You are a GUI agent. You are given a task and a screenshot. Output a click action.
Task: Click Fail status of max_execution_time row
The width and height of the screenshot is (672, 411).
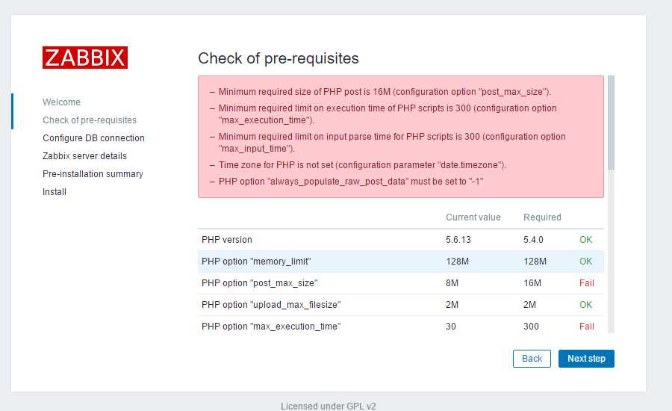(587, 327)
